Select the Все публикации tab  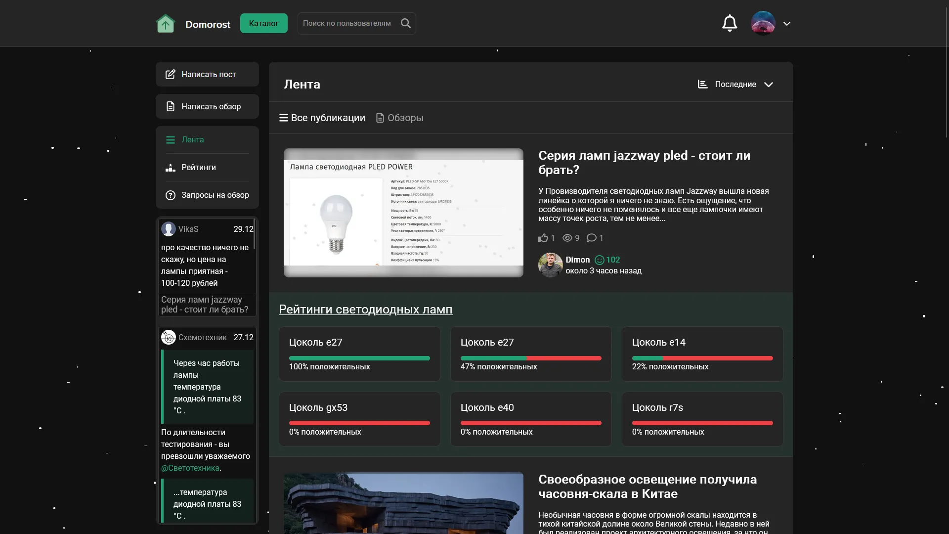pos(322,118)
